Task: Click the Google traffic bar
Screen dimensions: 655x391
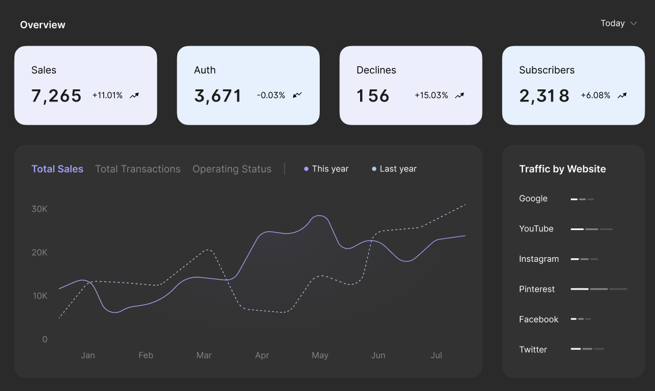Action: tap(582, 199)
